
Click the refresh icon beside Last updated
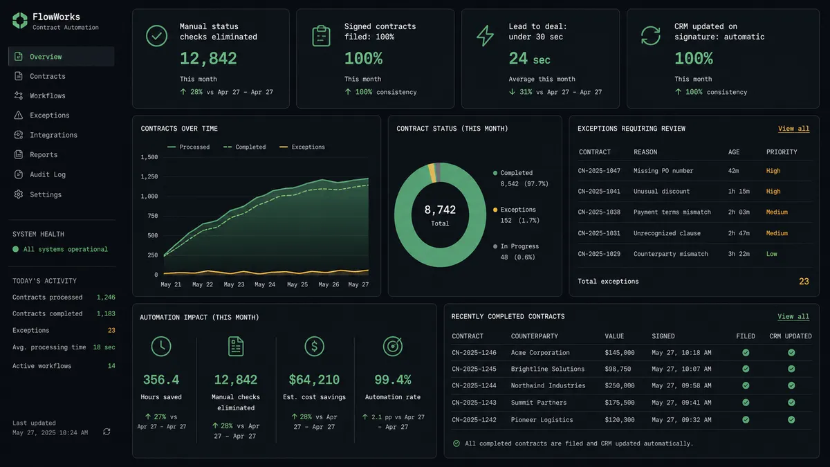(x=107, y=432)
